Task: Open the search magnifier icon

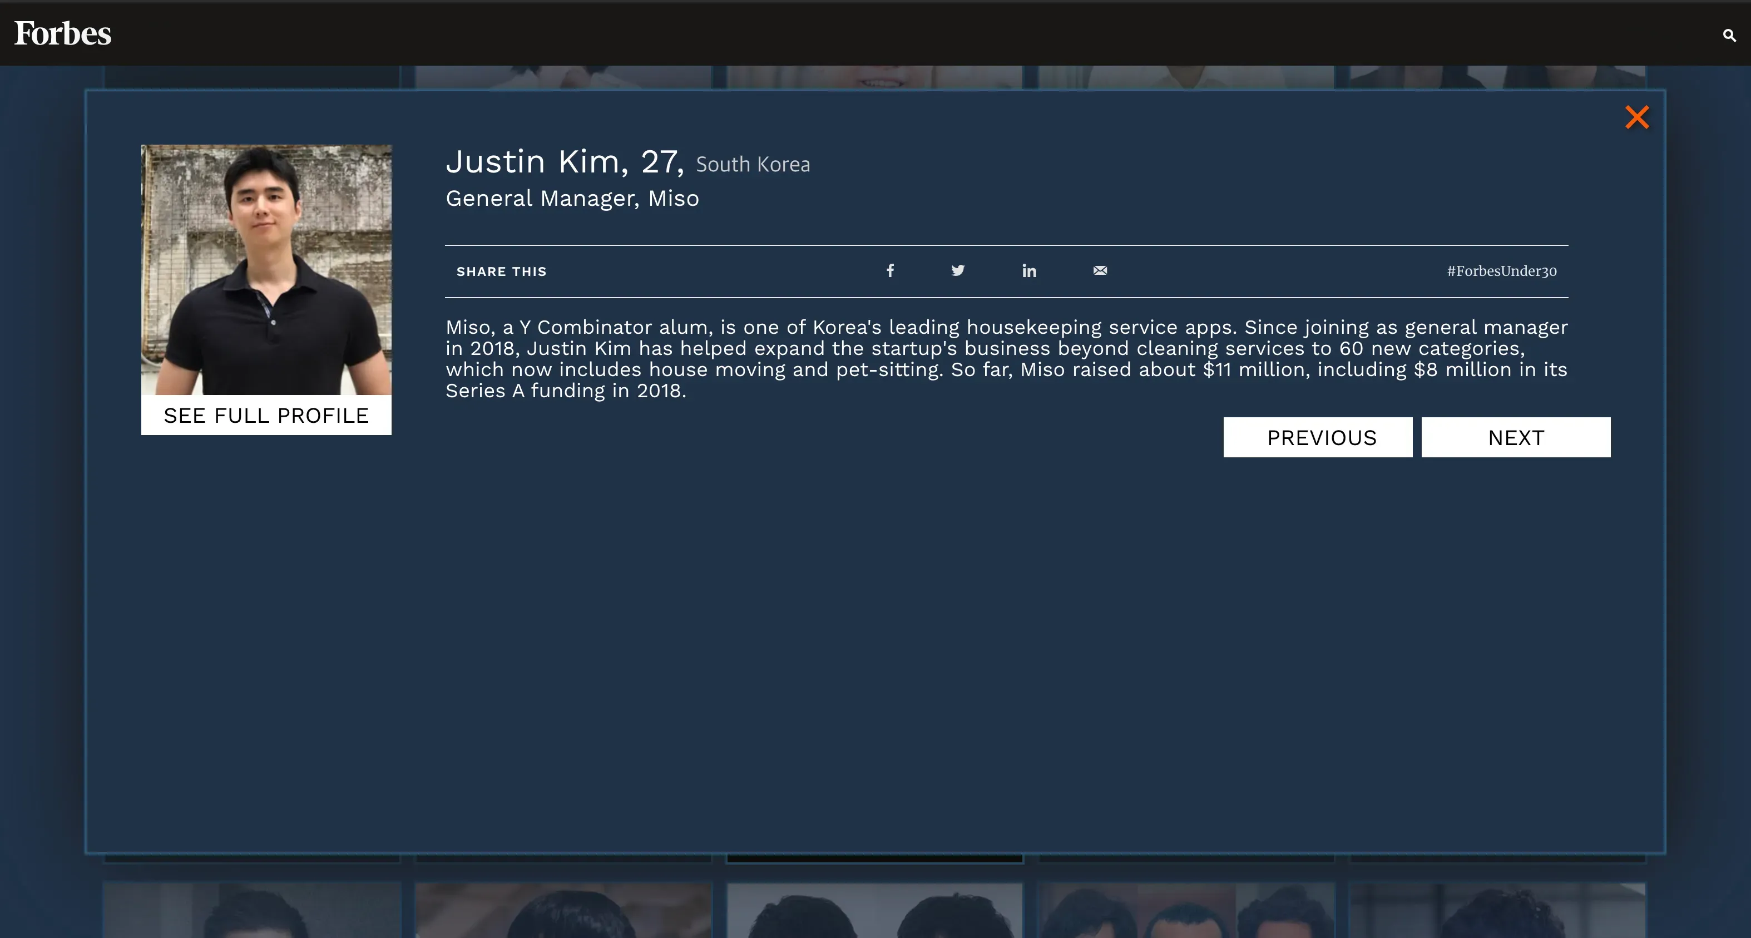Action: click(1729, 36)
